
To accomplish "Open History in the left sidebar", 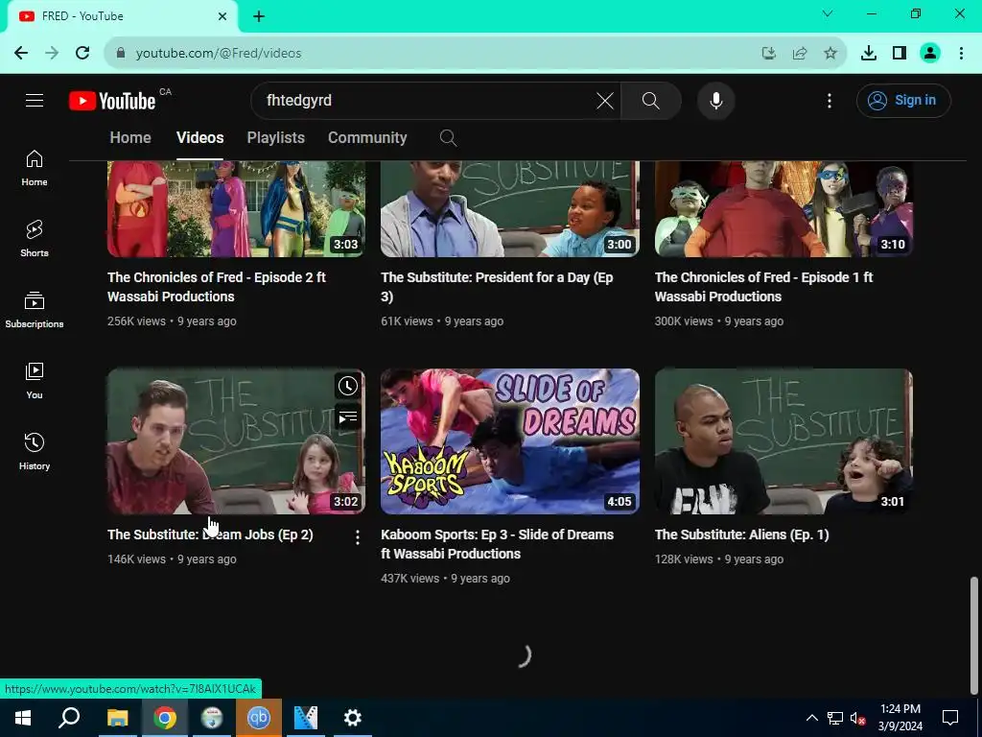I will click(35, 451).
